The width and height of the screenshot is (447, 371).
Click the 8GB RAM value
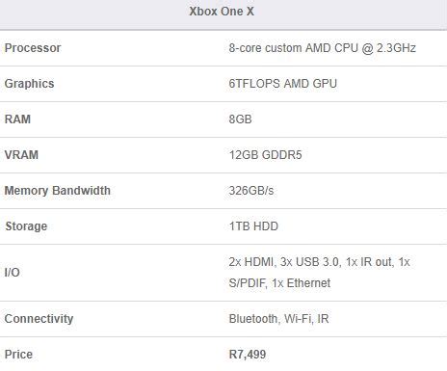[x=240, y=119]
